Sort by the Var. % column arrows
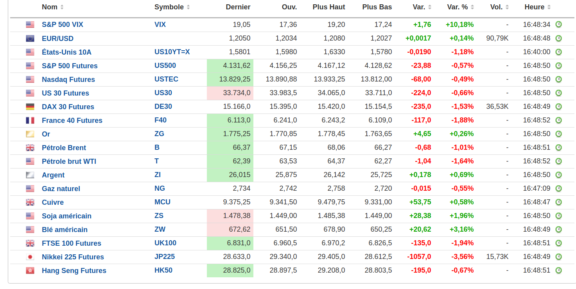This screenshot has width=576, height=289. (x=472, y=7)
